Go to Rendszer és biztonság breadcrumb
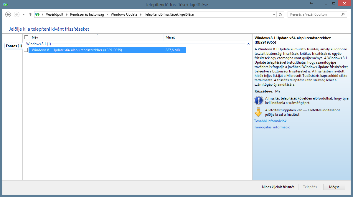This screenshot has height=197, width=353. 87,14
